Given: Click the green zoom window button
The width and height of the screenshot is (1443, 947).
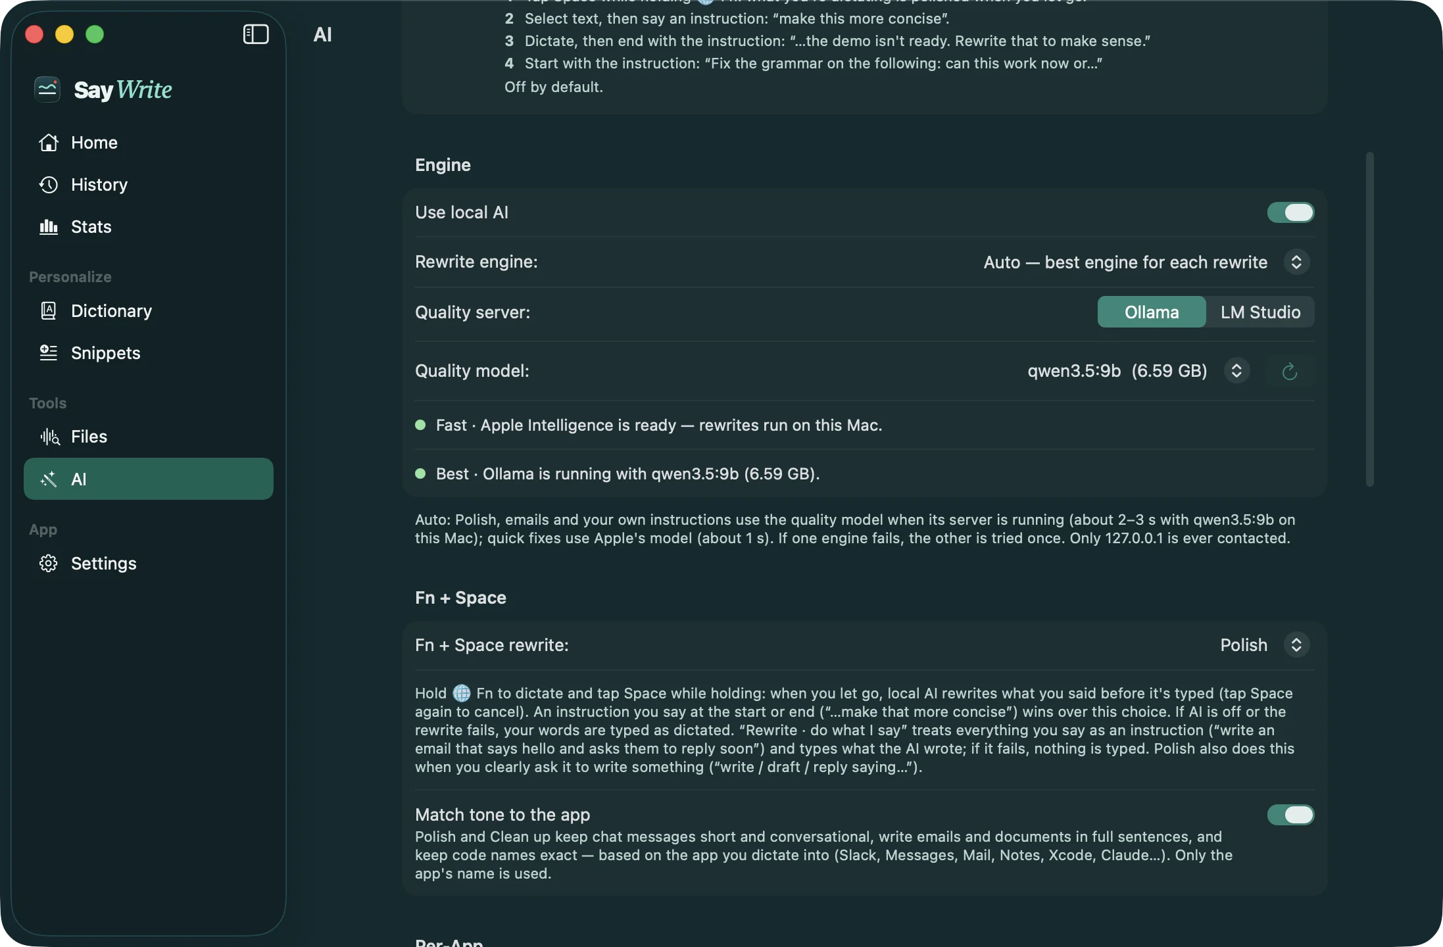Looking at the screenshot, I should 95,34.
